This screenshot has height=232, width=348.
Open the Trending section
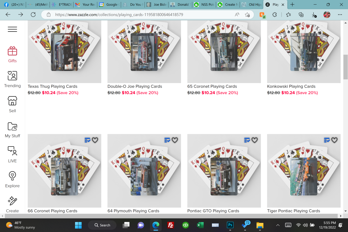(12, 80)
